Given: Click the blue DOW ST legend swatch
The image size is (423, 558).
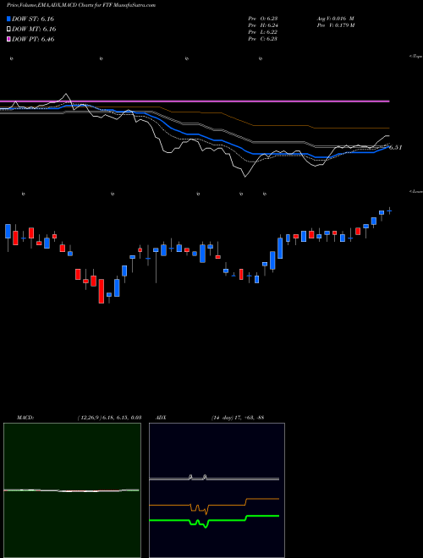Looking at the screenshot, I should (8, 19).
